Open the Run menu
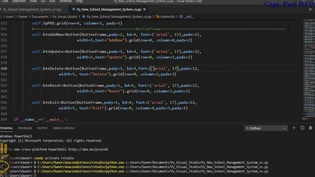The image size is (315, 177). (52, 1)
